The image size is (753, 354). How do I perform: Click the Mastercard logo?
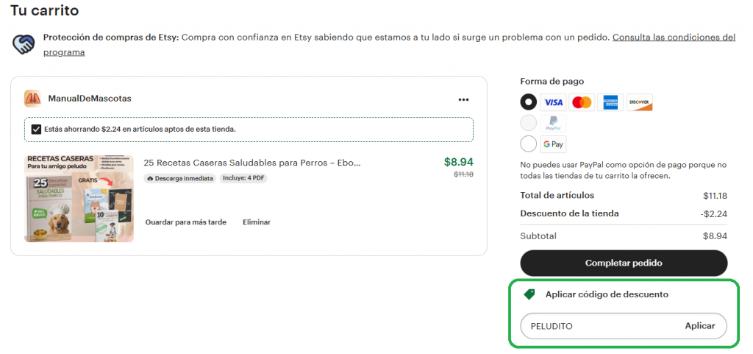point(582,102)
